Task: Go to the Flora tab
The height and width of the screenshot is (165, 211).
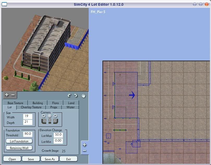Action: 55,103
